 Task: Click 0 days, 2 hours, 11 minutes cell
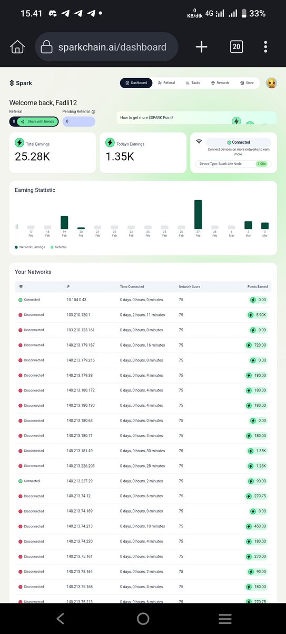(x=142, y=315)
